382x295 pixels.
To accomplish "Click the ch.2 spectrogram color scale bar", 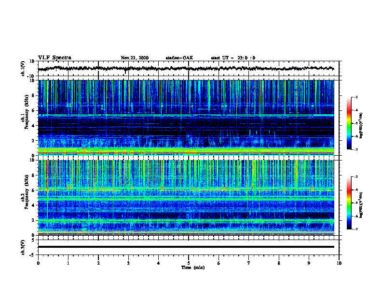I will point(349,203).
